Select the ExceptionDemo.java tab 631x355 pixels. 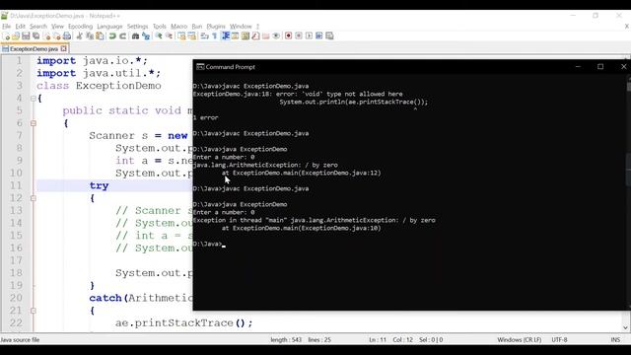34,48
